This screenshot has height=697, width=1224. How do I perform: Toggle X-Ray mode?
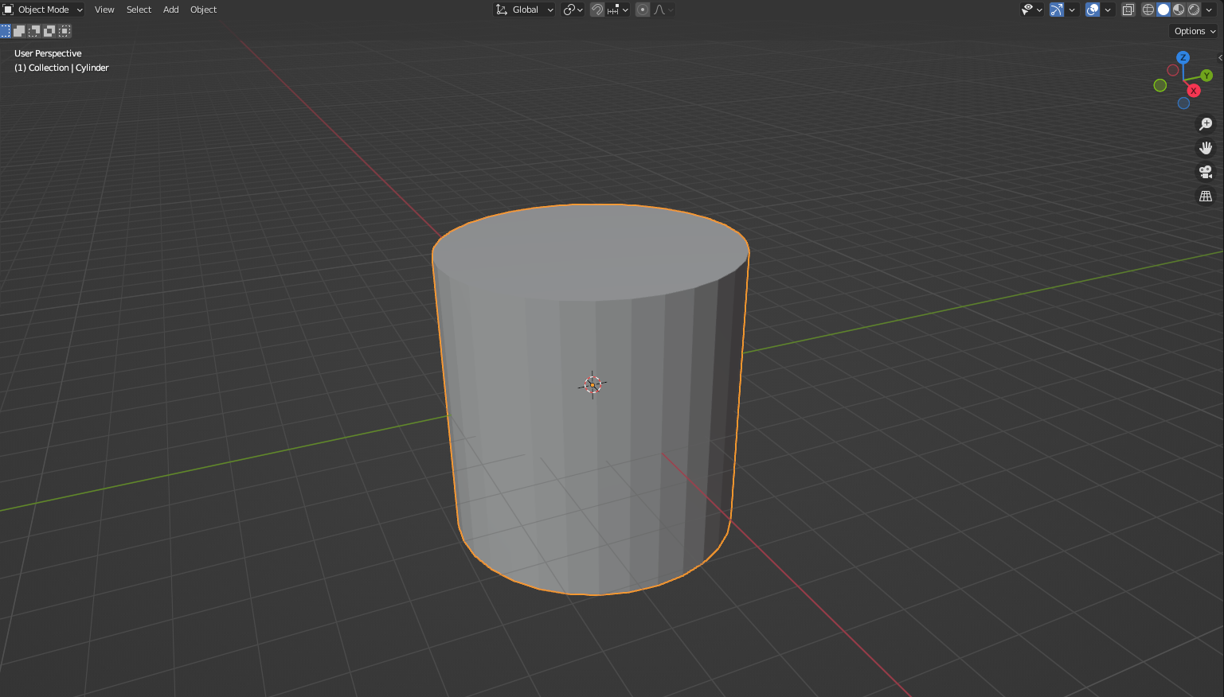(1128, 10)
